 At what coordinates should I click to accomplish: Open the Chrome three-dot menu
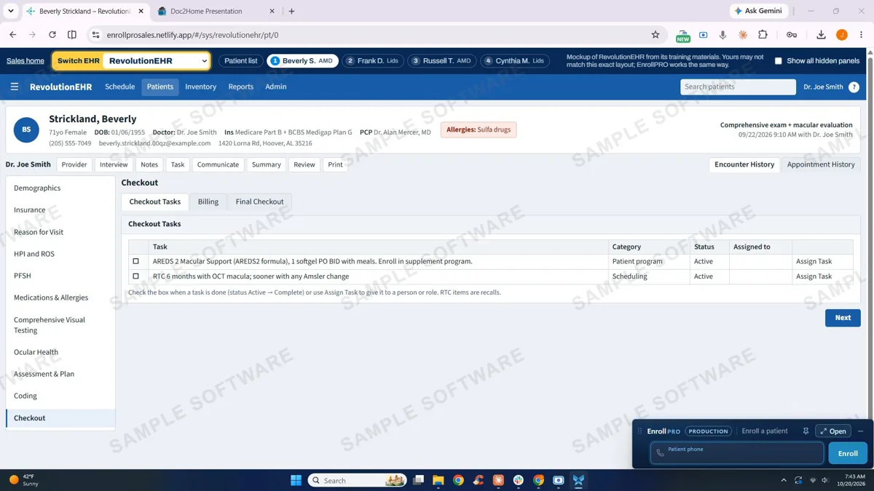click(x=861, y=35)
